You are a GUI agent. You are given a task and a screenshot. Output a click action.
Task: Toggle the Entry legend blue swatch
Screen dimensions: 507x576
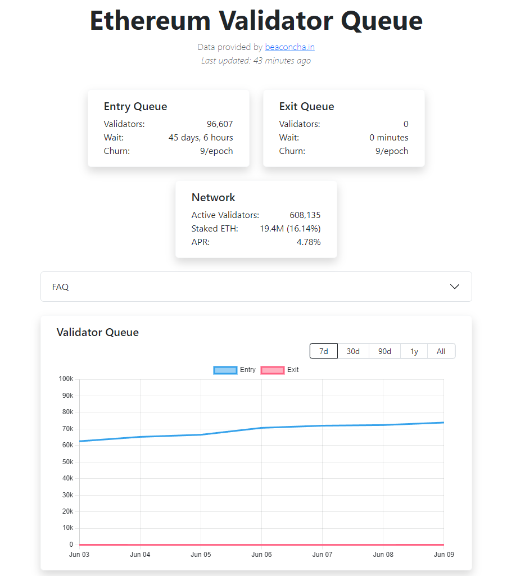(x=225, y=370)
